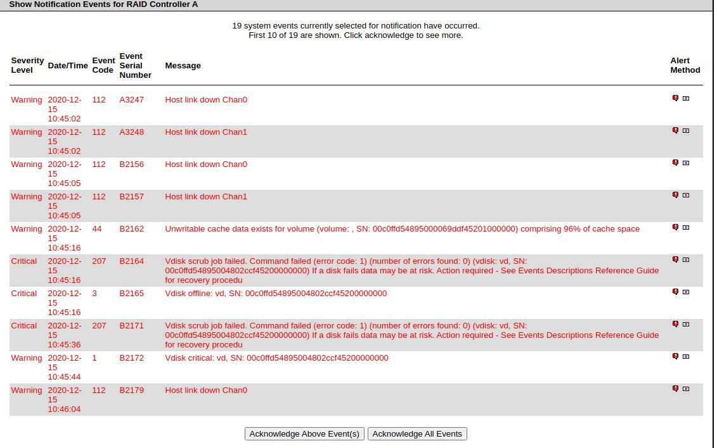Click Critical severity label for event B2164
This screenshot has height=448, width=717.
tap(24, 261)
